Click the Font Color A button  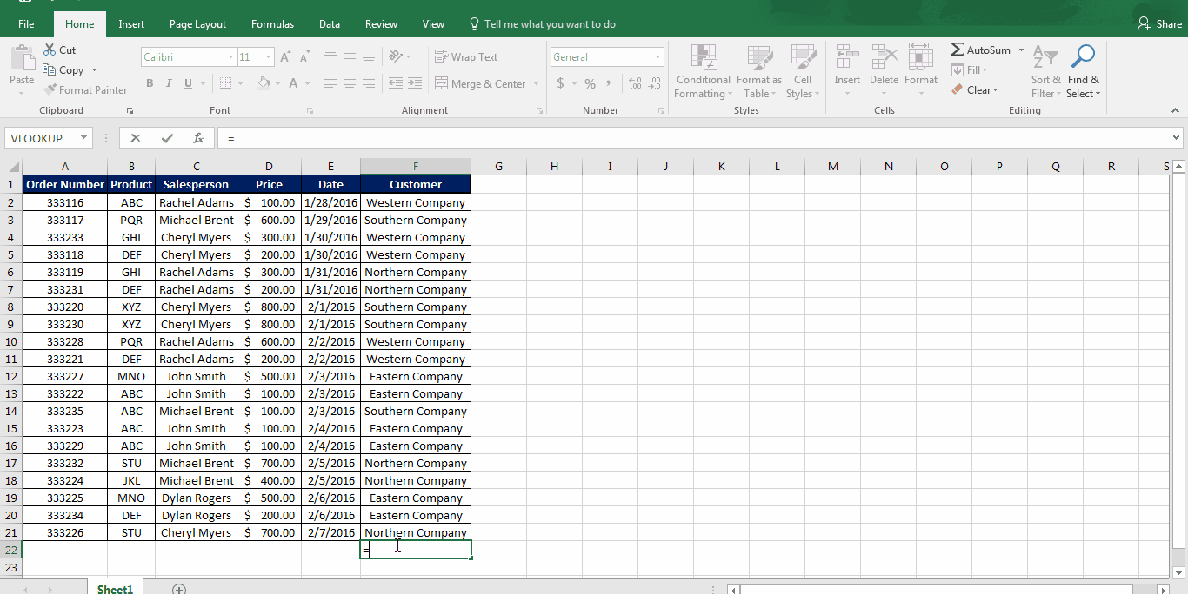click(x=294, y=83)
